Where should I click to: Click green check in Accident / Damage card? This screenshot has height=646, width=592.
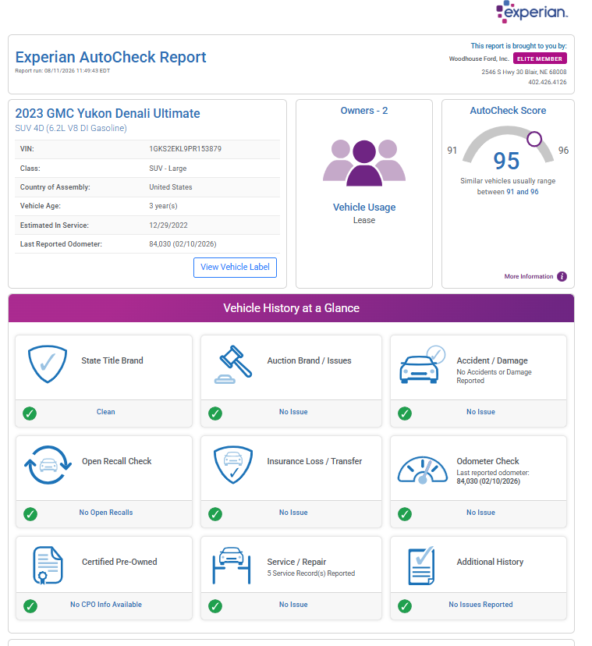coord(405,414)
